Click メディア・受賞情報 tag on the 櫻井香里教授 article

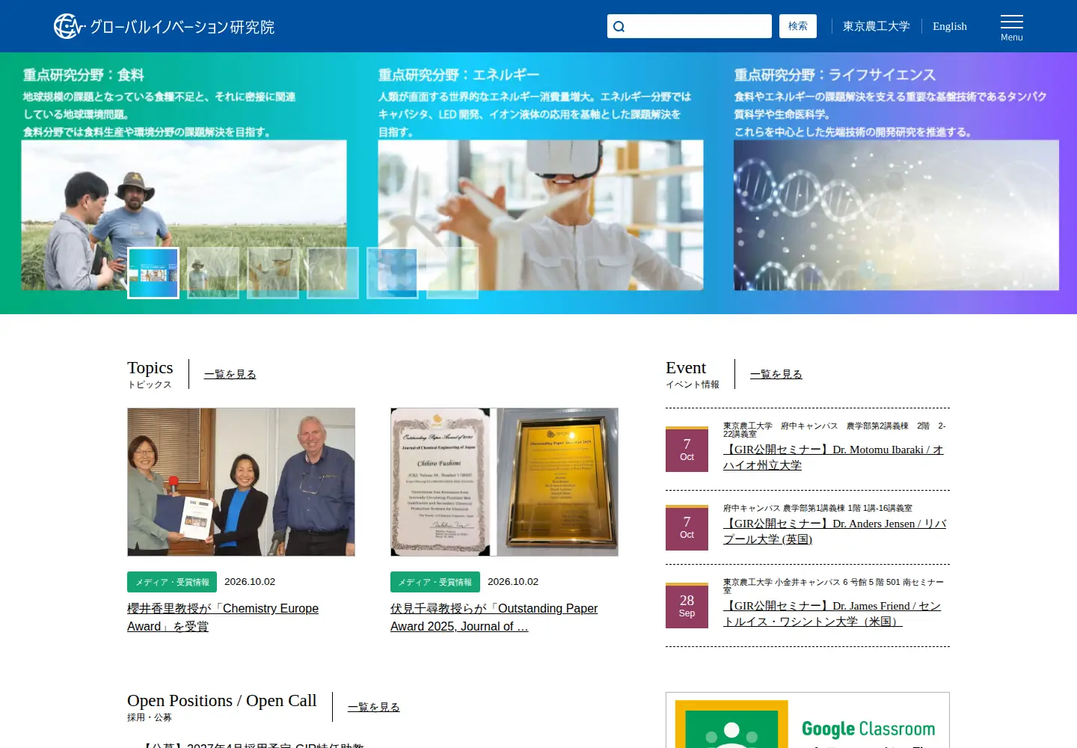(x=172, y=582)
